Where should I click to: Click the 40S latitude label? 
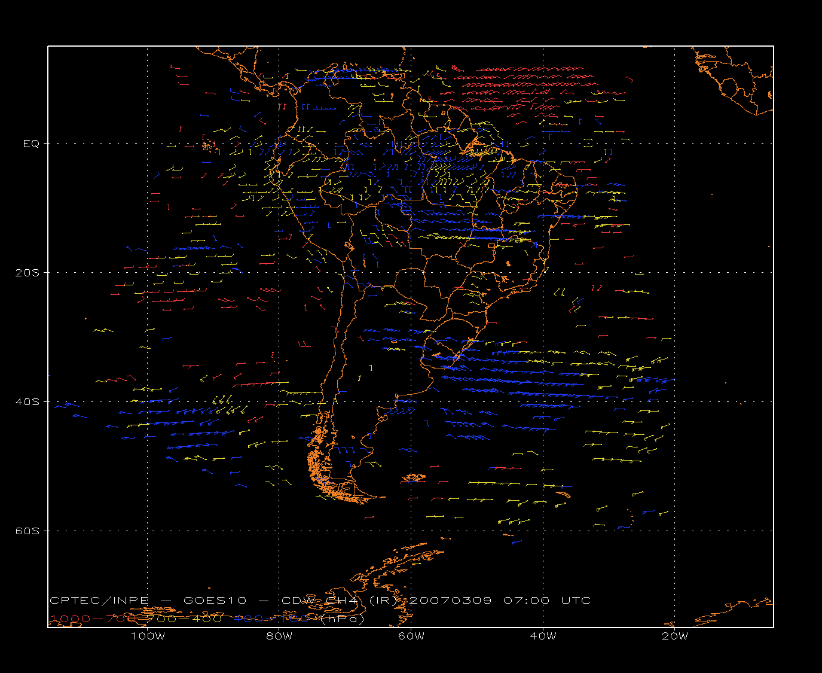click(27, 402)
